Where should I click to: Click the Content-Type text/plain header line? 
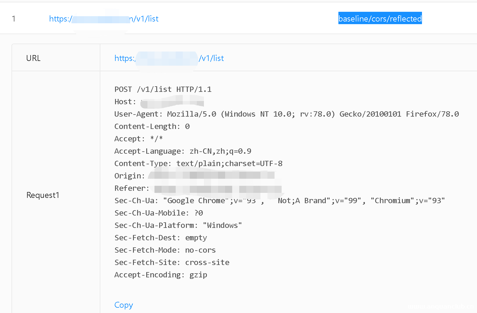pos(198,164)
